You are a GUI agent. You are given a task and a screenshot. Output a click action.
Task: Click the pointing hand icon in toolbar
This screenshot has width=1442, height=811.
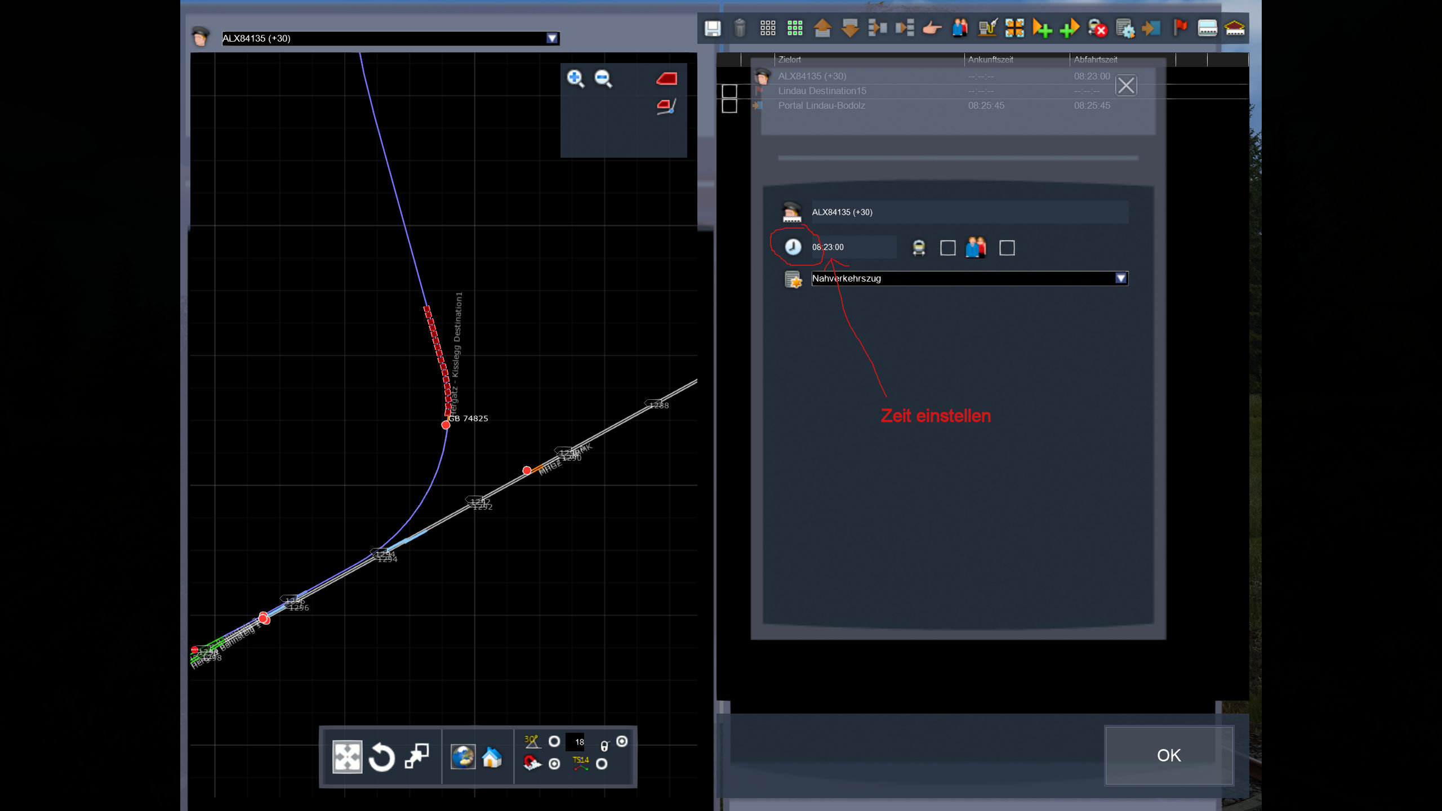click(x=932, y=28)
